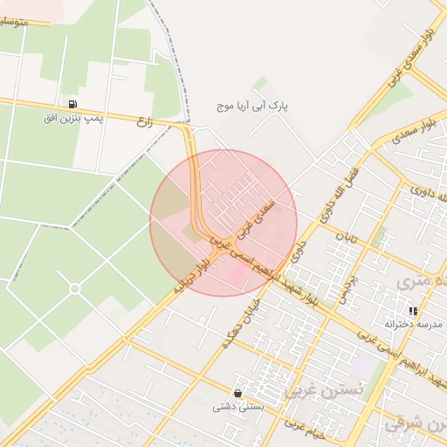The height and width of the screenshot is (447, 447).
Task: Open the school marker icon above مدرسه دخترانه
Action: [x=413, y=311]
